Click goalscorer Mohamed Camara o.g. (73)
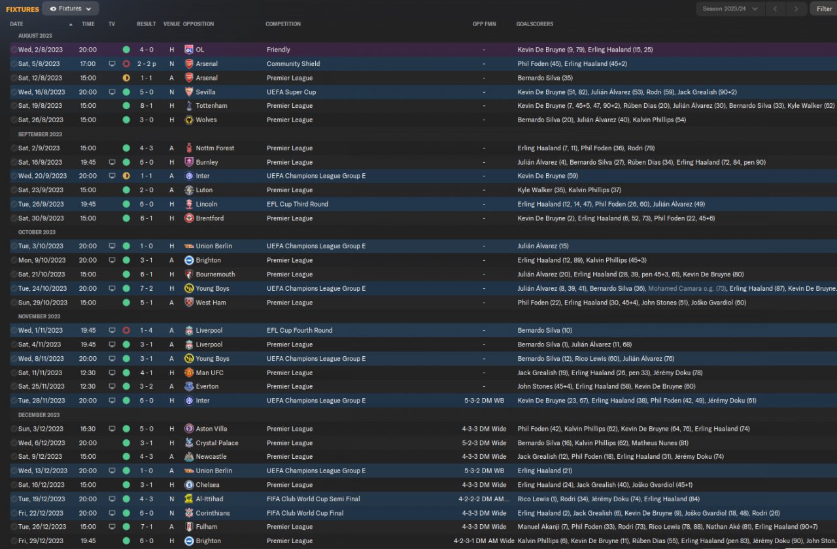This screenshot has width=837, height=549. [687, 288]
